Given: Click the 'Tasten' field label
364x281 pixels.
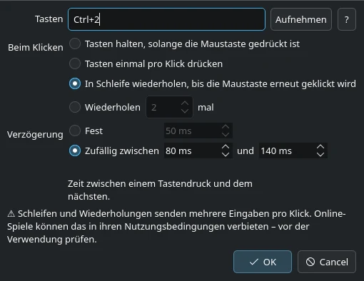Looking at the screenshot, I should pos(49,19).
